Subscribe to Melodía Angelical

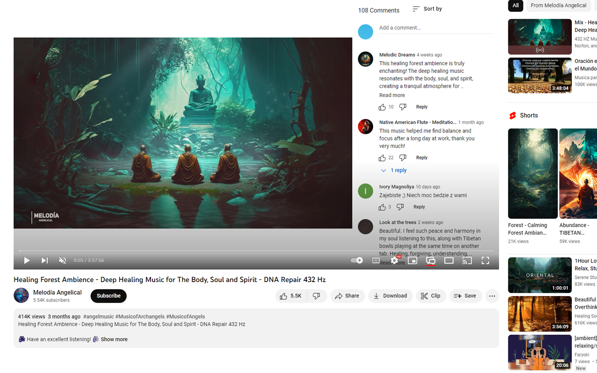[x=109, y=296]
